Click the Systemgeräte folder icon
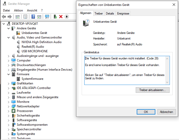Image resolution: width=179 pixels, height=140 pixels. pyautogui.click(x=13, y=134)
